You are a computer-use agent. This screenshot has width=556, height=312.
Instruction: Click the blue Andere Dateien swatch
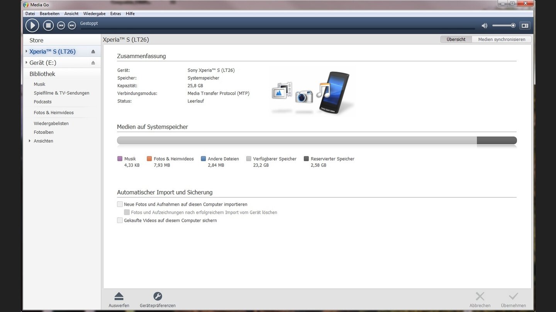point(203,159)
